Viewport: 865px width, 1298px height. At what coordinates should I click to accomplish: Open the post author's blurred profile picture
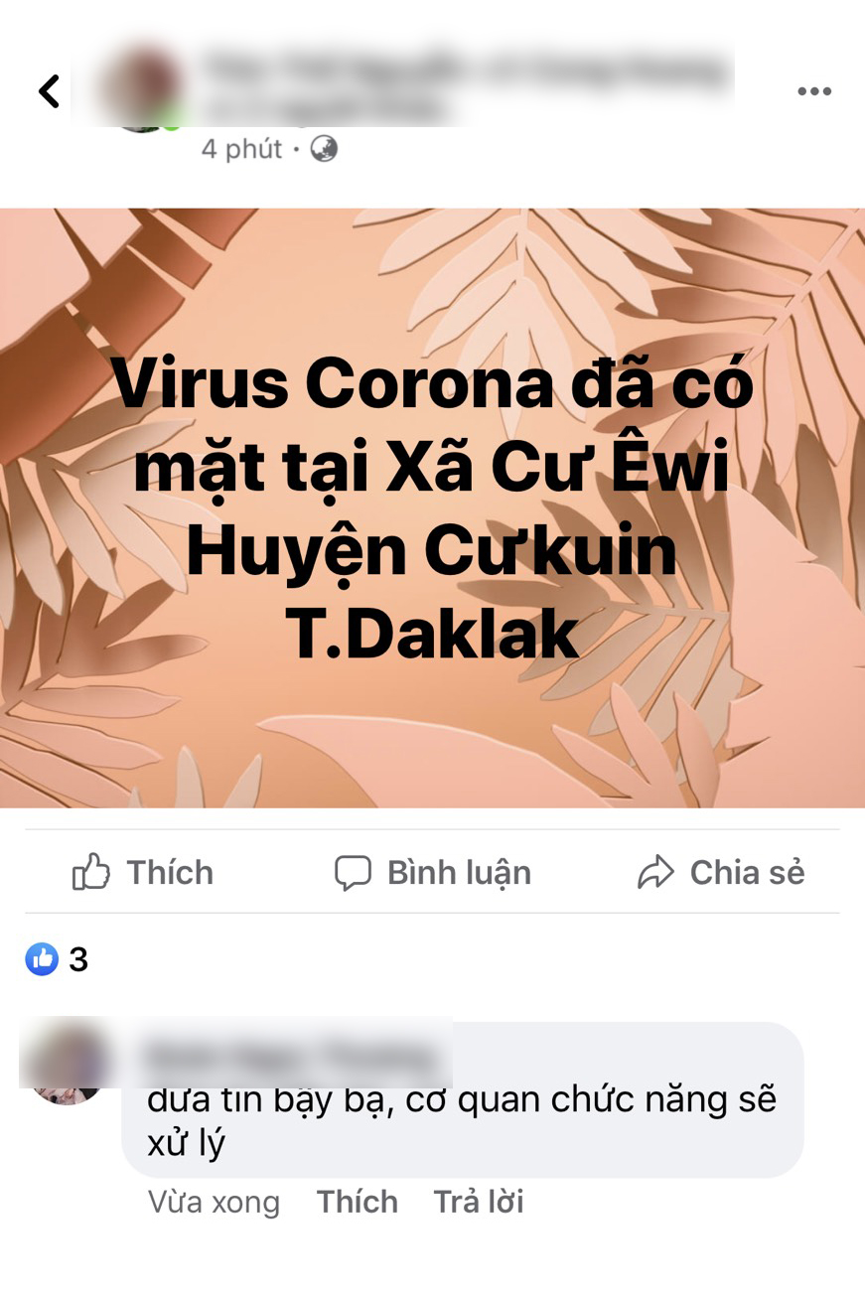[x=143, y=90]
